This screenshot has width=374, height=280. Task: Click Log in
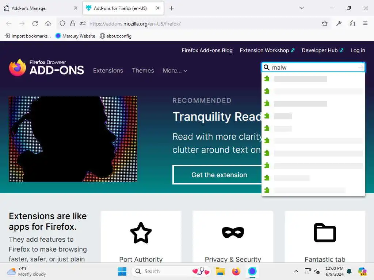click(x=358, y=50)
